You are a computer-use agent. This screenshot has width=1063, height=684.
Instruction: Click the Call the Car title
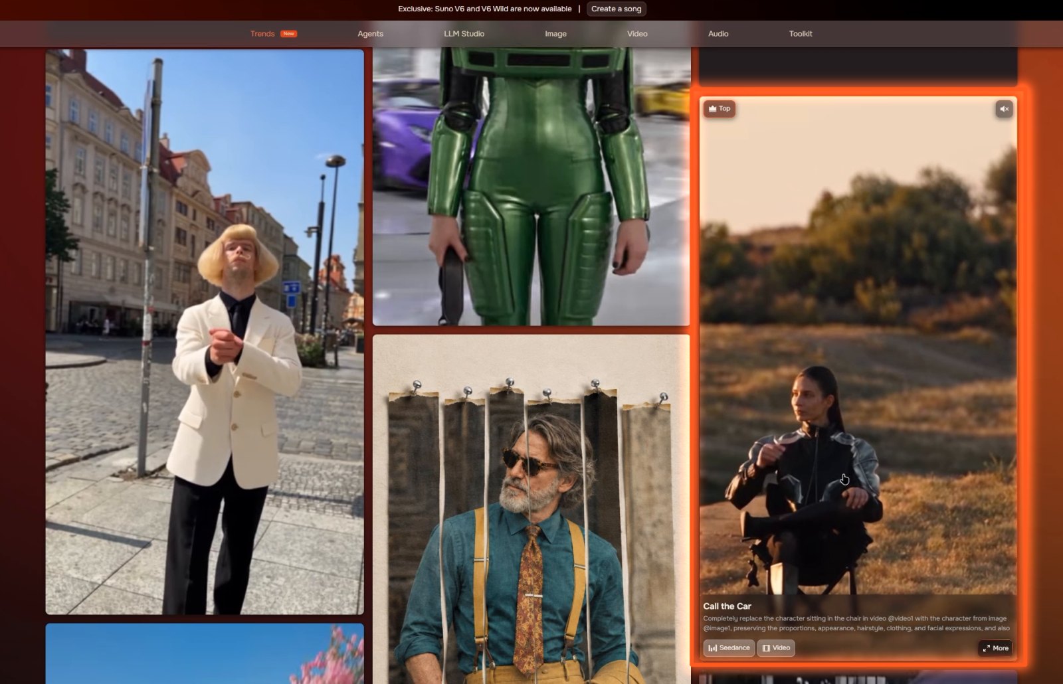click(727, 606)
